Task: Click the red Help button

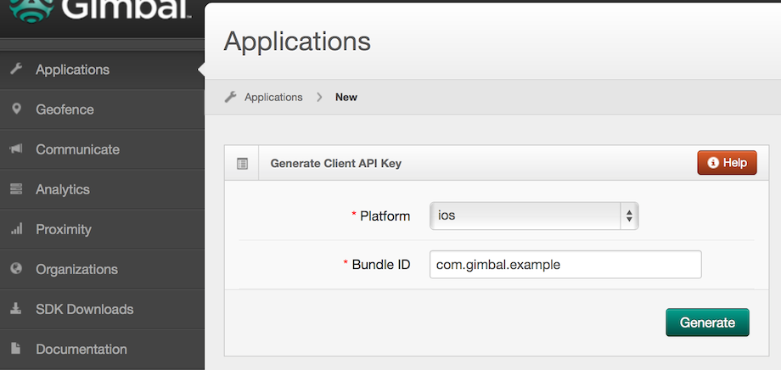Action: click(x=727, y=163)
